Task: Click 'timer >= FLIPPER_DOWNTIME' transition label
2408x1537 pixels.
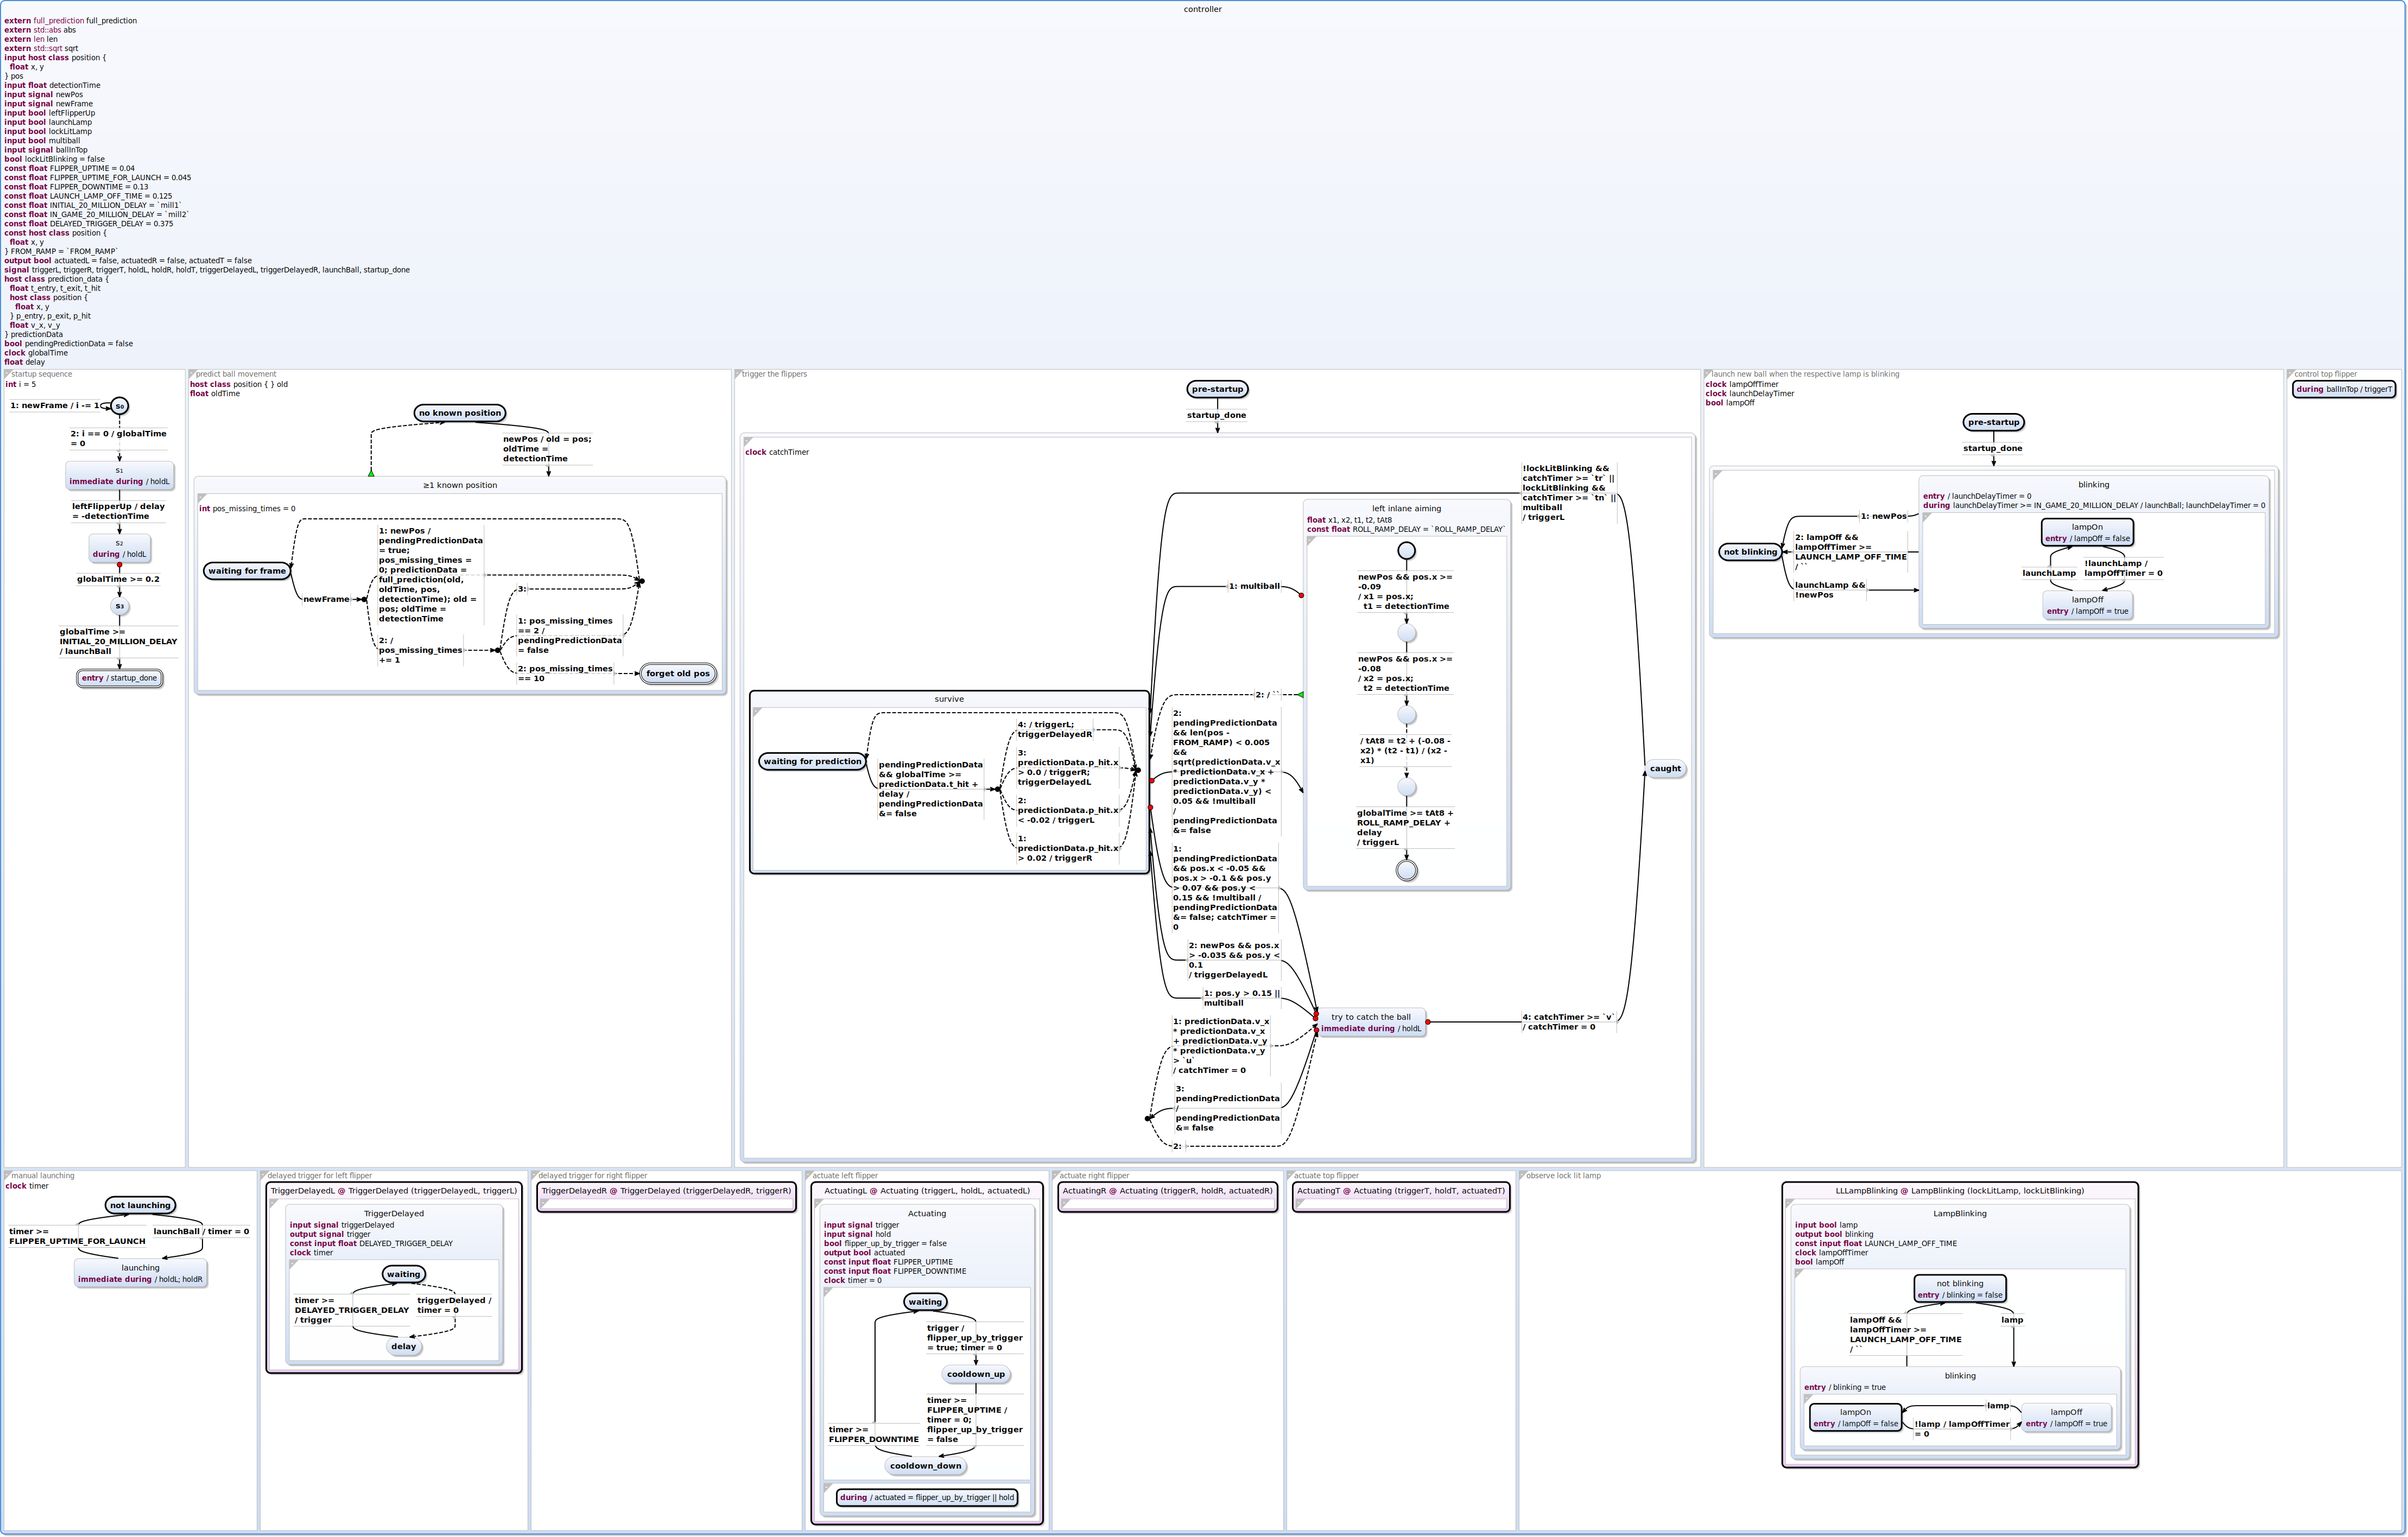Action: coord(873,1435)
